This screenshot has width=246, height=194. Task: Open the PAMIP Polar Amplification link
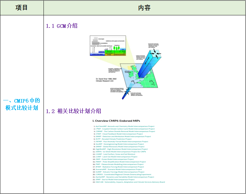(121, 162)
